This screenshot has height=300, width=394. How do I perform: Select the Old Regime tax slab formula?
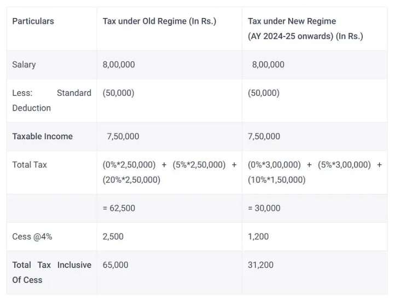pos(170,172)
